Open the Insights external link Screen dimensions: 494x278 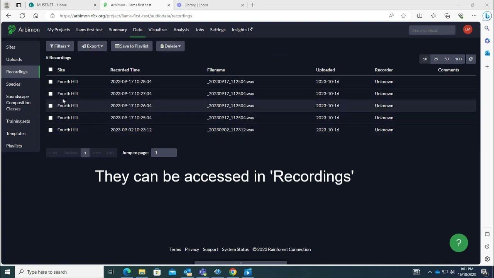click(242, 30)
